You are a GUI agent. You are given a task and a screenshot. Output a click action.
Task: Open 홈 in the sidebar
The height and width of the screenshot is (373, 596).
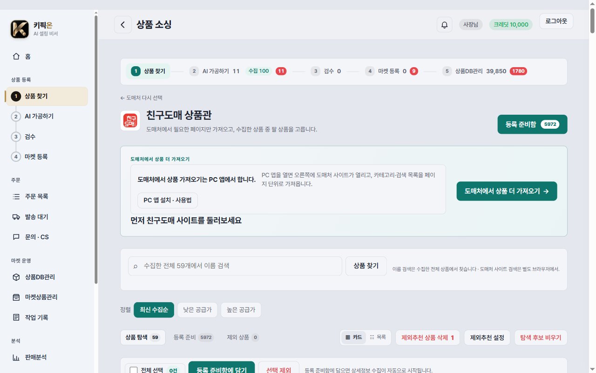46,56
